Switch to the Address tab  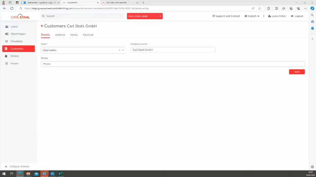60,35
